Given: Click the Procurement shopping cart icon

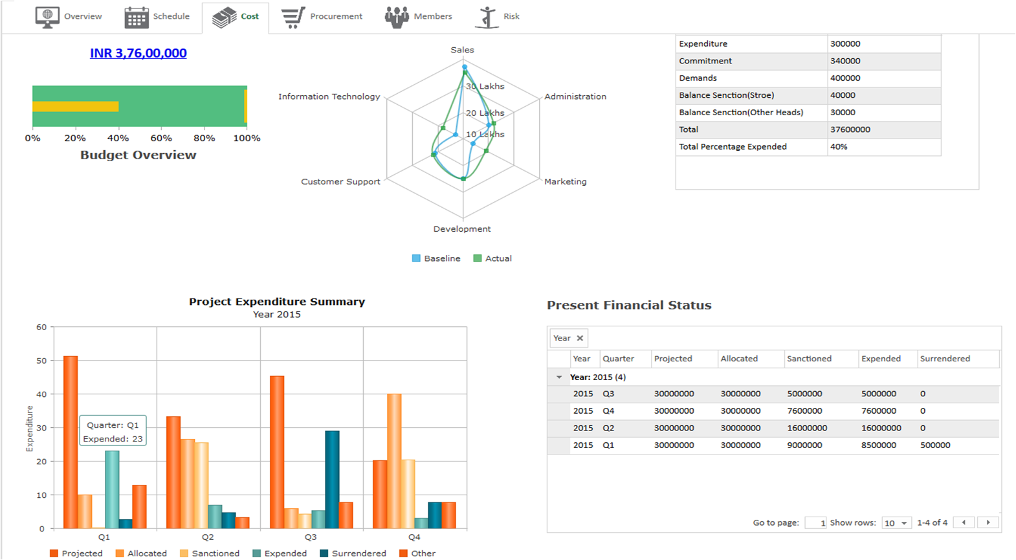Looking at the screenshot, I should point(293,17).
